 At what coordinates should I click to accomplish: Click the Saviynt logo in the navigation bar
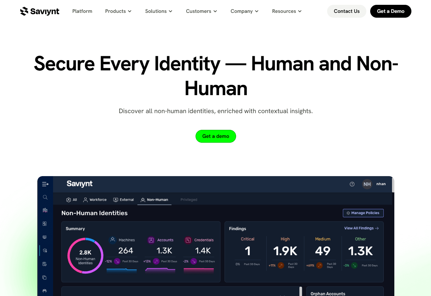click(40, 11)
